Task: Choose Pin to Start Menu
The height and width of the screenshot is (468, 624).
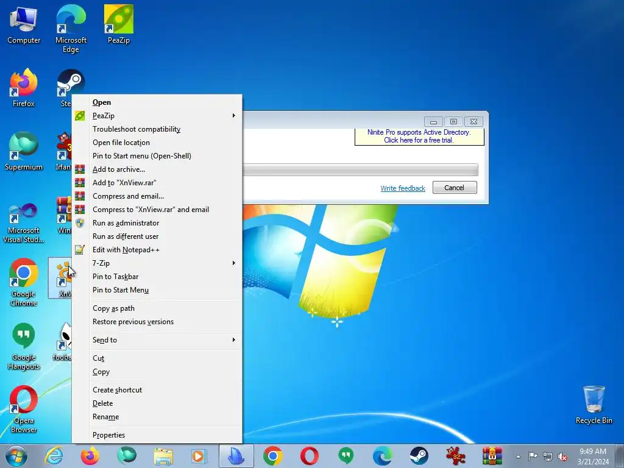Action: click(x=157, y=289)
